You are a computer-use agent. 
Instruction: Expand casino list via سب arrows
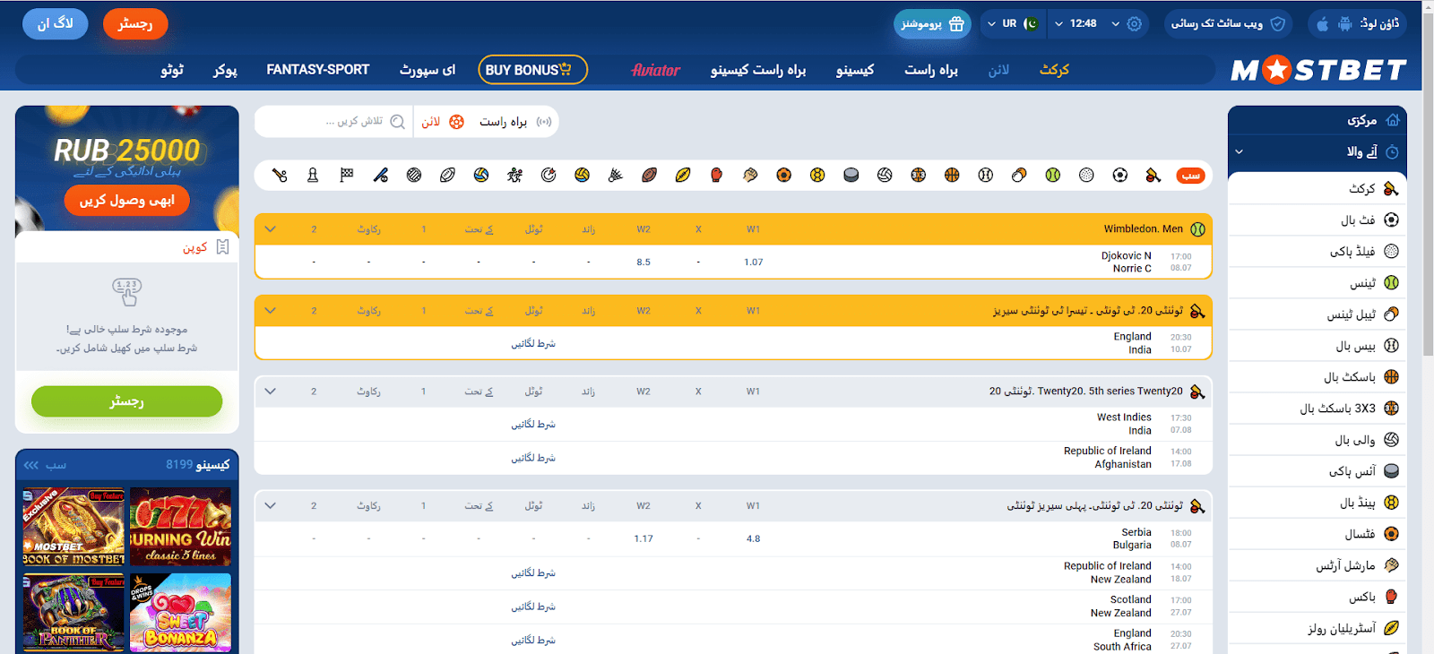(x=45, y=465)
